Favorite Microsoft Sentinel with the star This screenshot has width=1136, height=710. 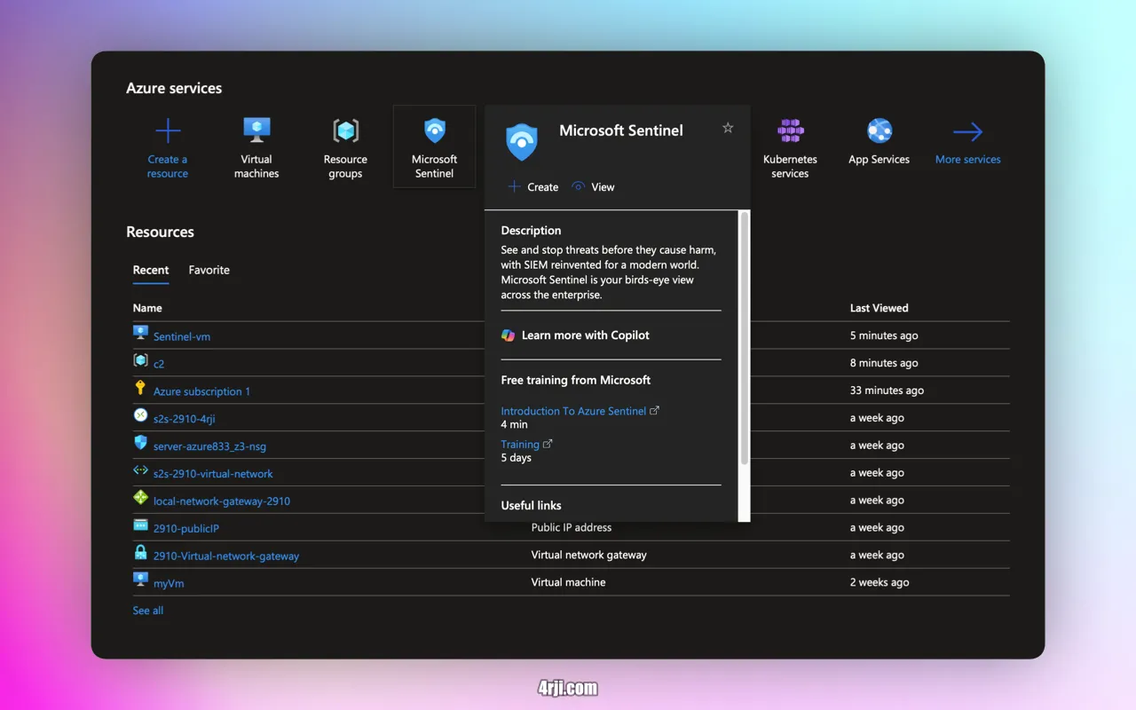tap(728, 128)
